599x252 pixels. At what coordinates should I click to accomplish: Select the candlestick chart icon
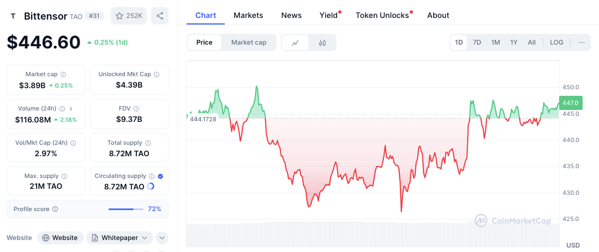coord(322,42)
